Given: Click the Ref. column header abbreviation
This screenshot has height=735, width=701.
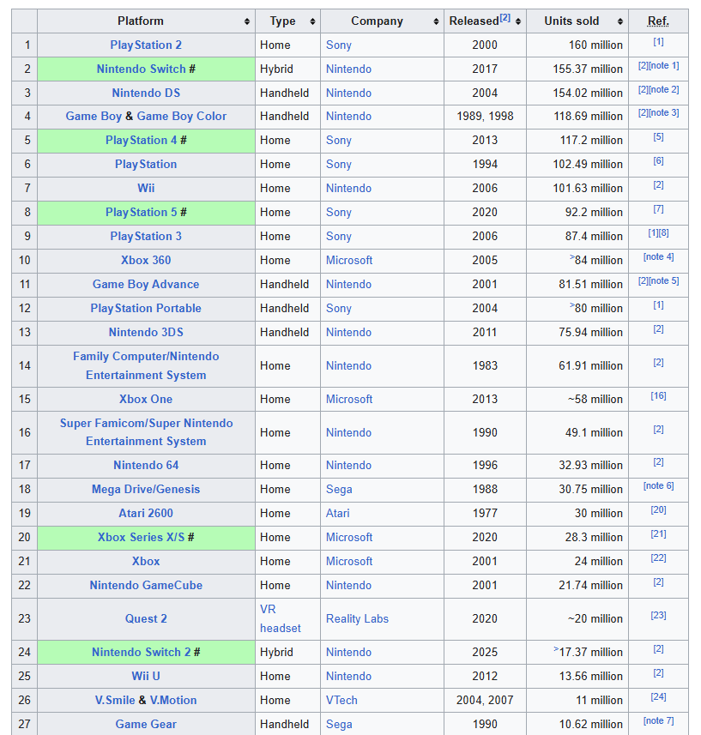Looking at the screenshot, I should pos(658,21).
